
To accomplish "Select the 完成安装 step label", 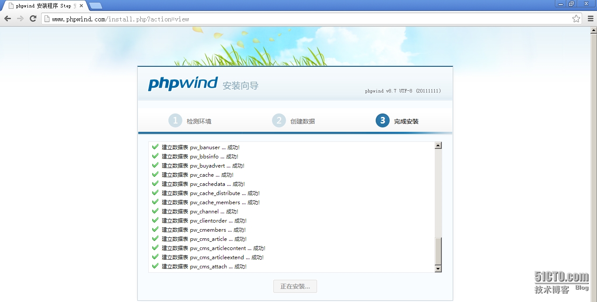I will [406, 121].
